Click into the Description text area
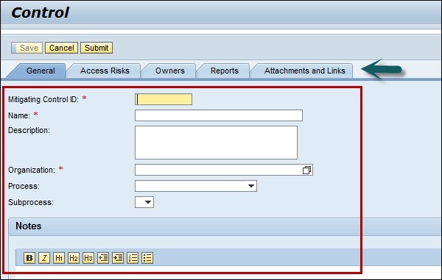The height and width of the screenshot is (280, 442). click(216, 143)
